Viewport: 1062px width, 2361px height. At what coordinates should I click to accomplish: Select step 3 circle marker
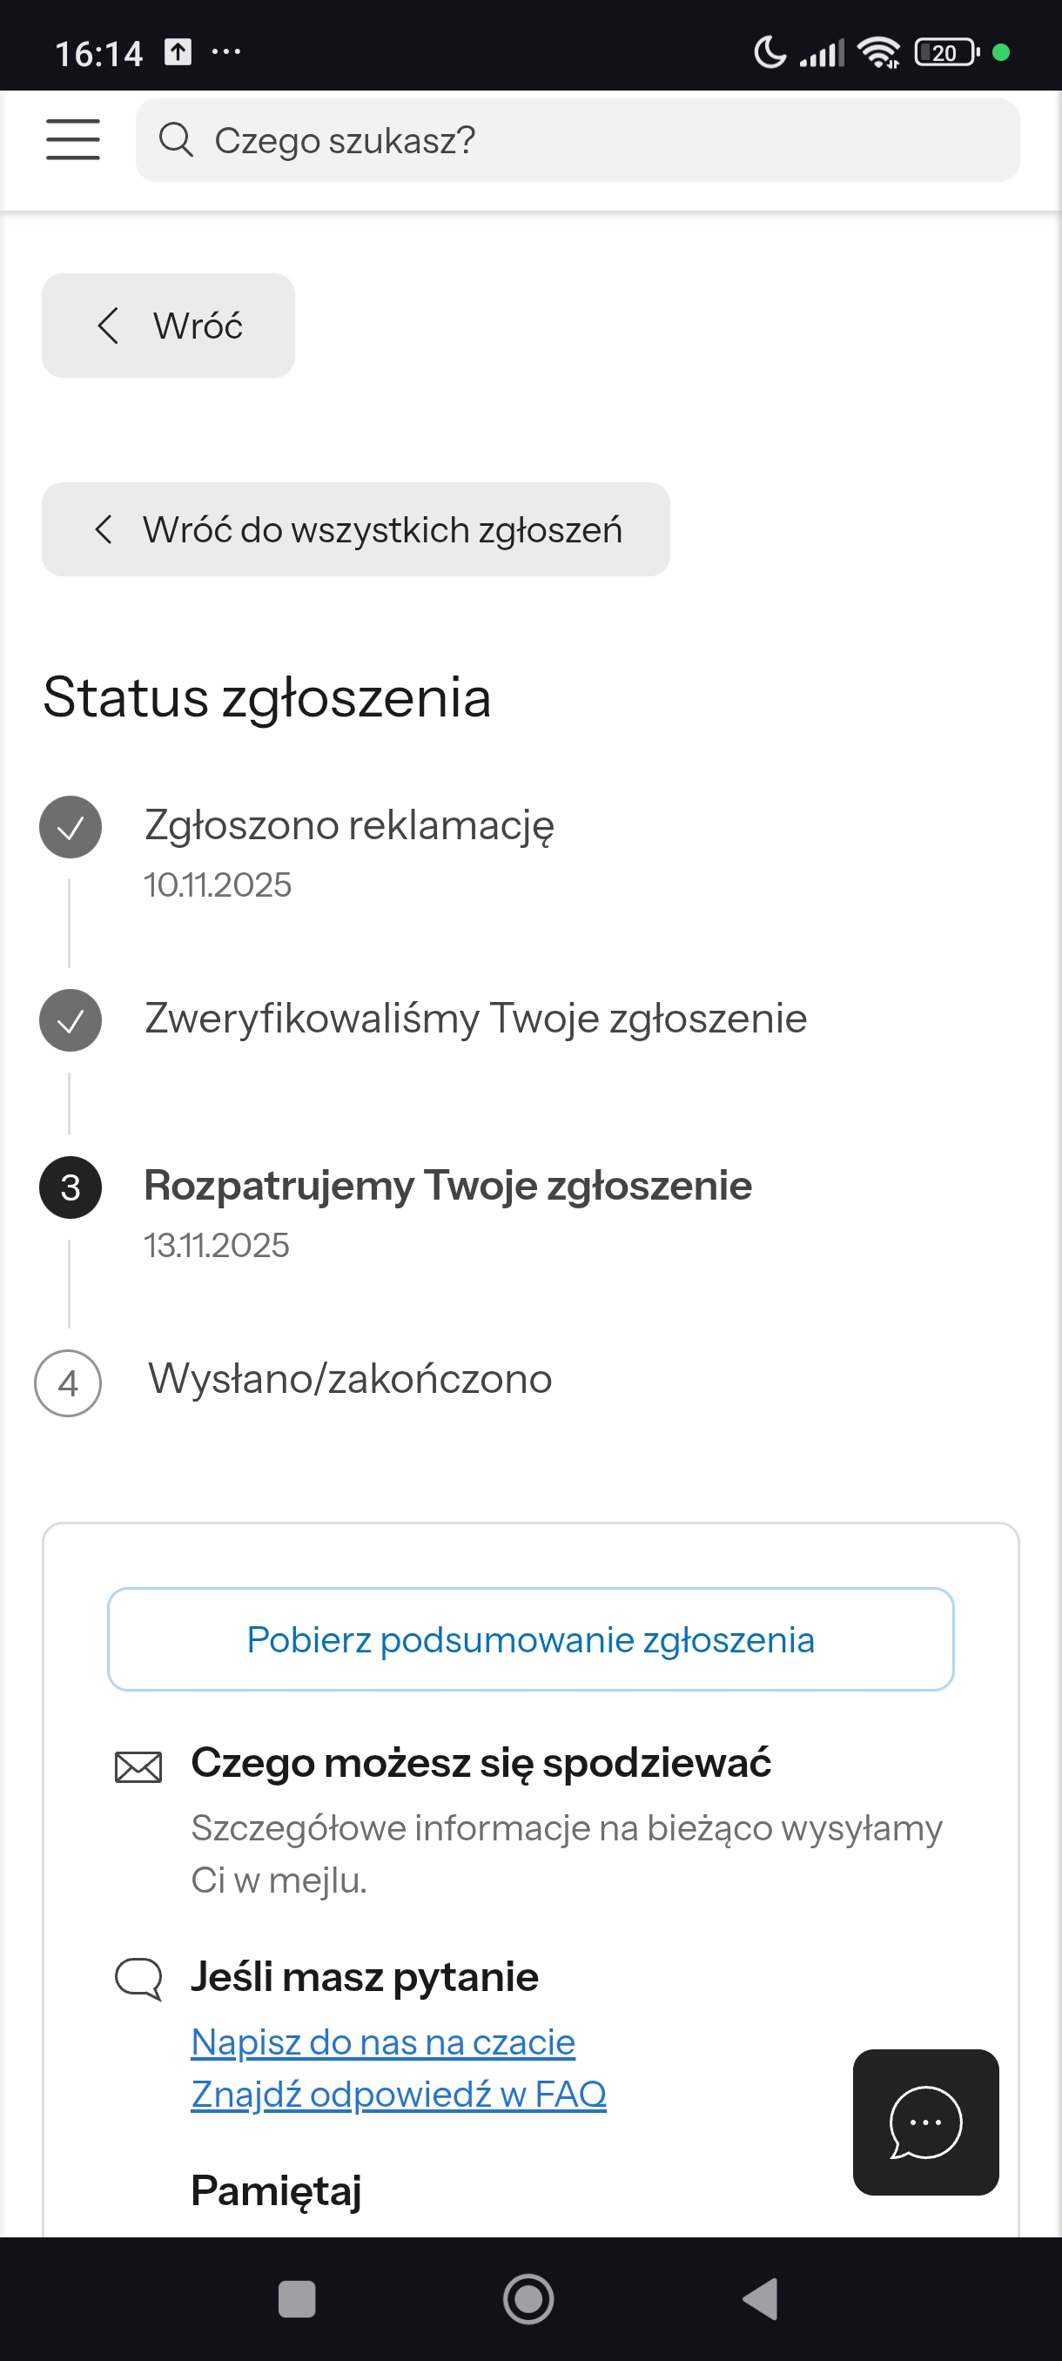(x=71, y=1187)
